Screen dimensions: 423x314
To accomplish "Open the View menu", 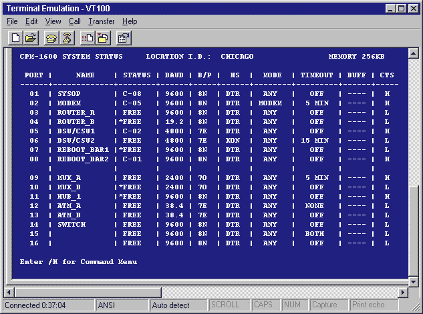I will pyautogui.click(x=53, y=21).
